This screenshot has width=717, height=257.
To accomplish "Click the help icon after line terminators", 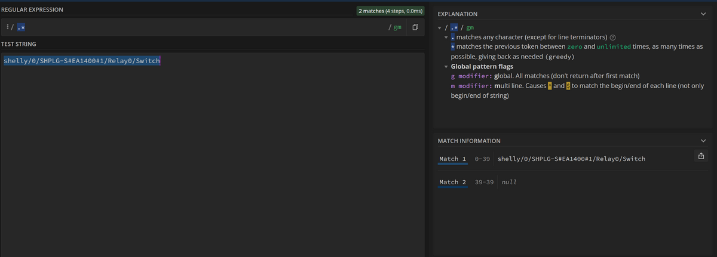I will tap(612, 38).
